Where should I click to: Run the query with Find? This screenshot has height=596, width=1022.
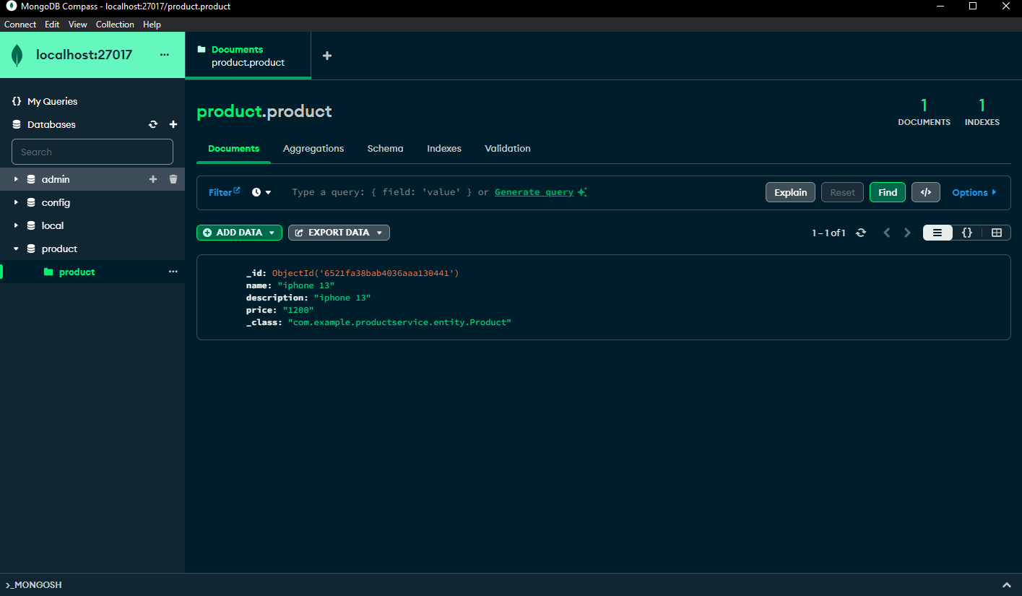point(888,192)
